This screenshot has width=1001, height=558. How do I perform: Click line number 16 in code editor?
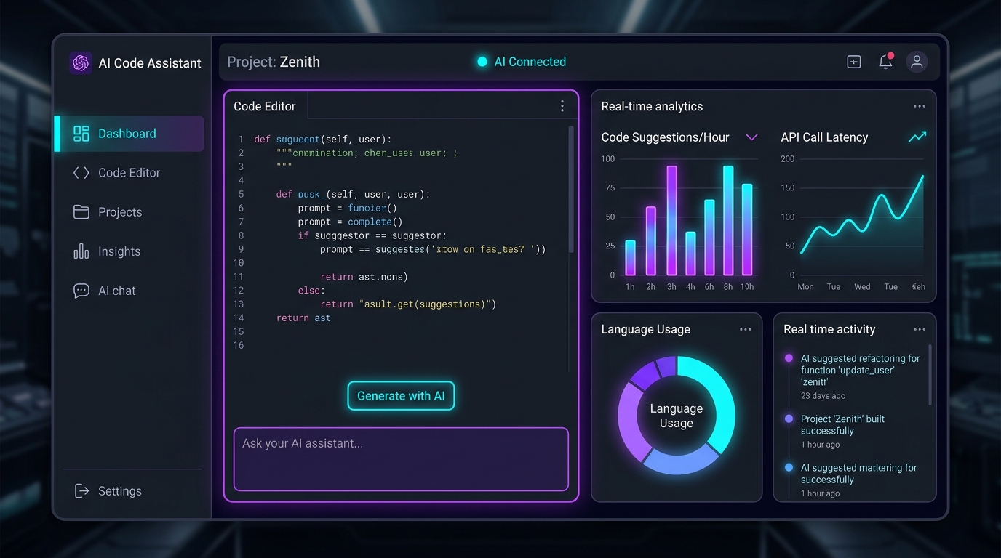pyautogui.click(x=239, y=345)
